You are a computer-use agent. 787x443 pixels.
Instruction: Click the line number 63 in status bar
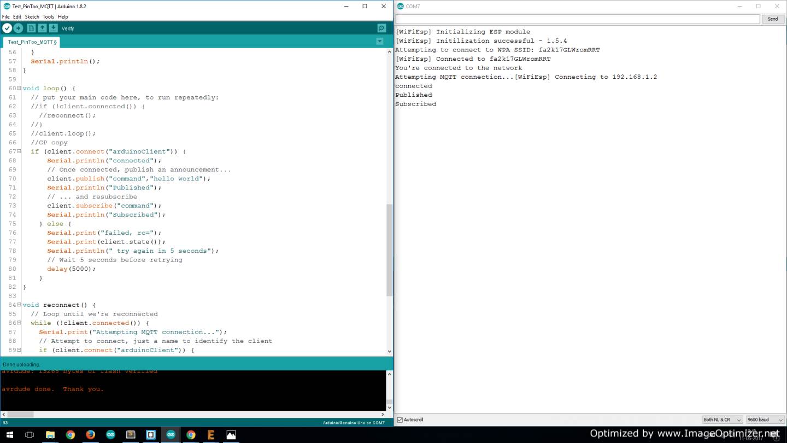(x=5, y=423)
